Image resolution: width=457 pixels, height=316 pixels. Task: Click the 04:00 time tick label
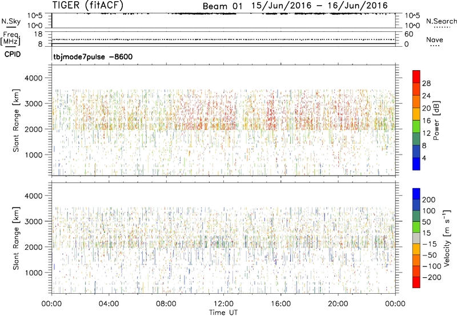click(109, 304)
